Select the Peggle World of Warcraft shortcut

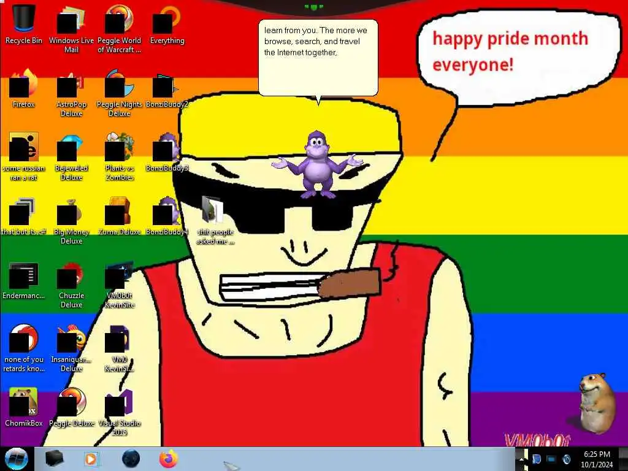click(119, 28)
